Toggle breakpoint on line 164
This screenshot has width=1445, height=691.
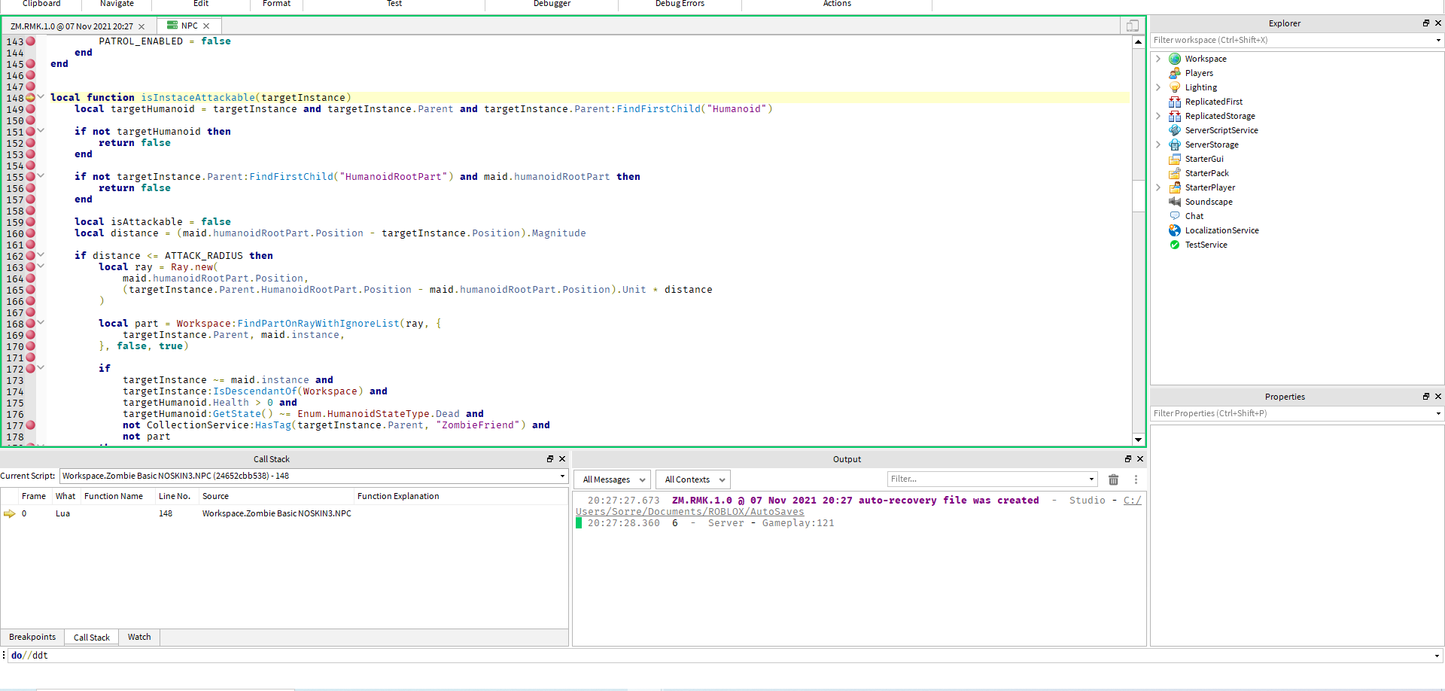click(31, 279)
